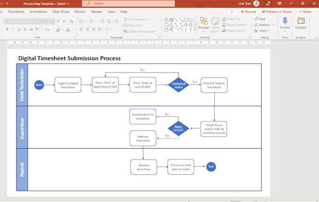Justify the text
This screenshot has height=202, width=319.
click(99, 29)
